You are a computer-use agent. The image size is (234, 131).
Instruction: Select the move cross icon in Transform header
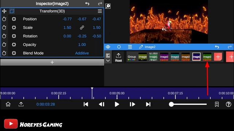4,11
